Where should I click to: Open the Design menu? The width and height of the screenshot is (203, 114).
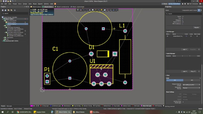coord(25,4)
